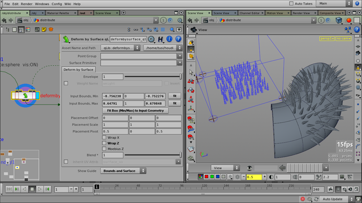This screenshot has width=362, height=203.
Task: Expand the Surface Primitive dropdown arrow
Action: point(180,63)
